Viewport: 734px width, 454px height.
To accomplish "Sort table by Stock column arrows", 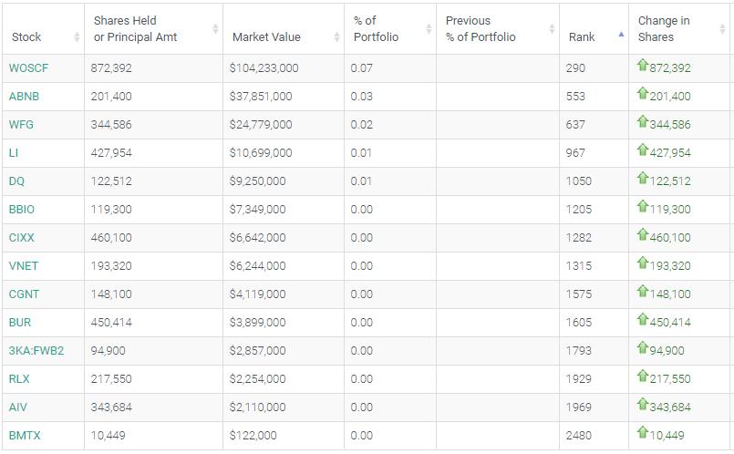I will (77, 37).
